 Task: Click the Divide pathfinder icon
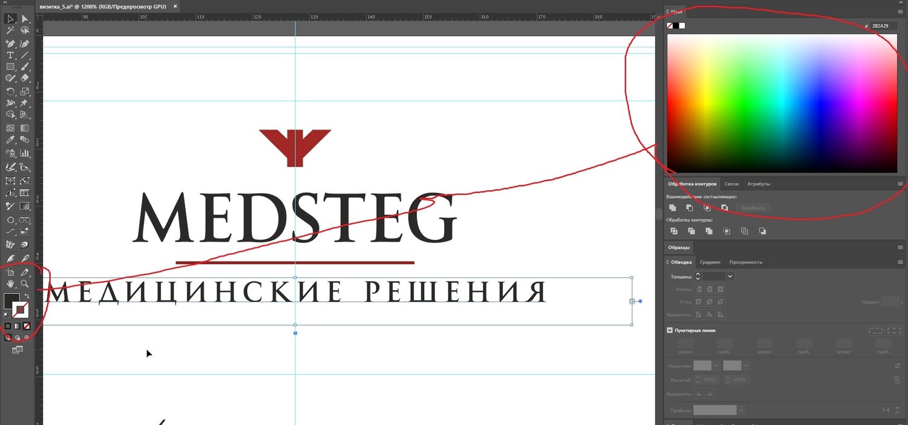[x=674, y=231]
